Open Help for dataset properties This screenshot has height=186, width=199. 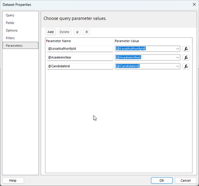[x=13, y=181]
